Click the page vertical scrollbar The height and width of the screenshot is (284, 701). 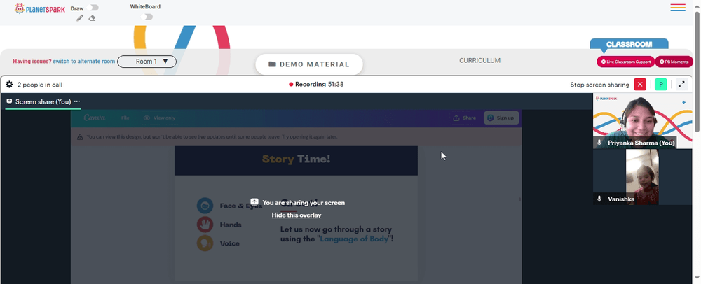(x=697, y=71)
